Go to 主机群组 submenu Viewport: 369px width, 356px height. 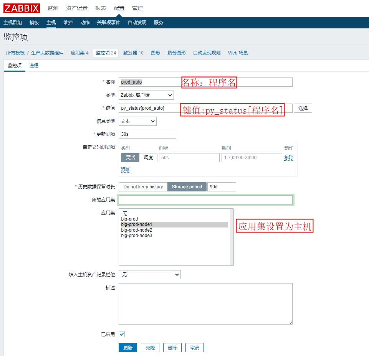[13, 23]
